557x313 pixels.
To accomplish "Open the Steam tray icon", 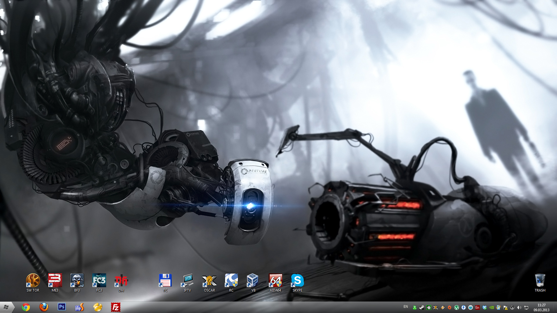I will (422, 307).
